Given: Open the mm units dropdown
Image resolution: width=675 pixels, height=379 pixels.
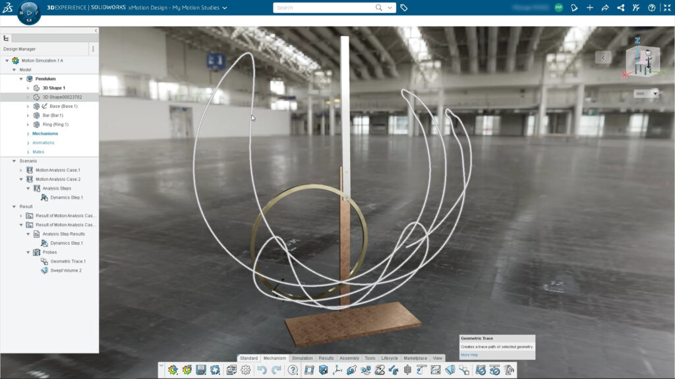Looking at the screenshot, I should 646,93.
